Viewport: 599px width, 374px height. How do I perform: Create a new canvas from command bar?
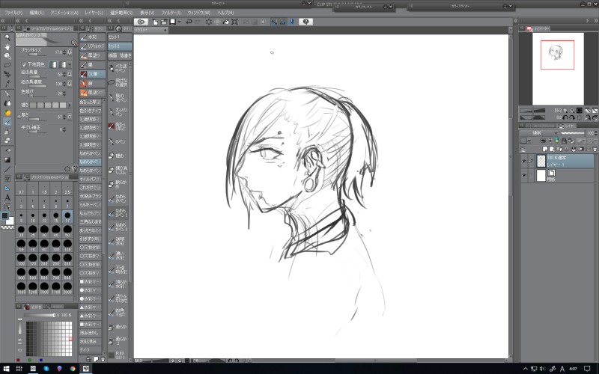coord(155,22)
